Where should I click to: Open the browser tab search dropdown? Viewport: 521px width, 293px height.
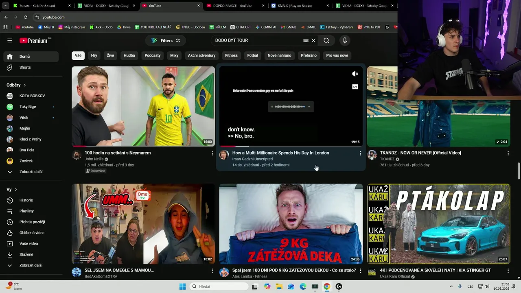click(x=5, y=6)
